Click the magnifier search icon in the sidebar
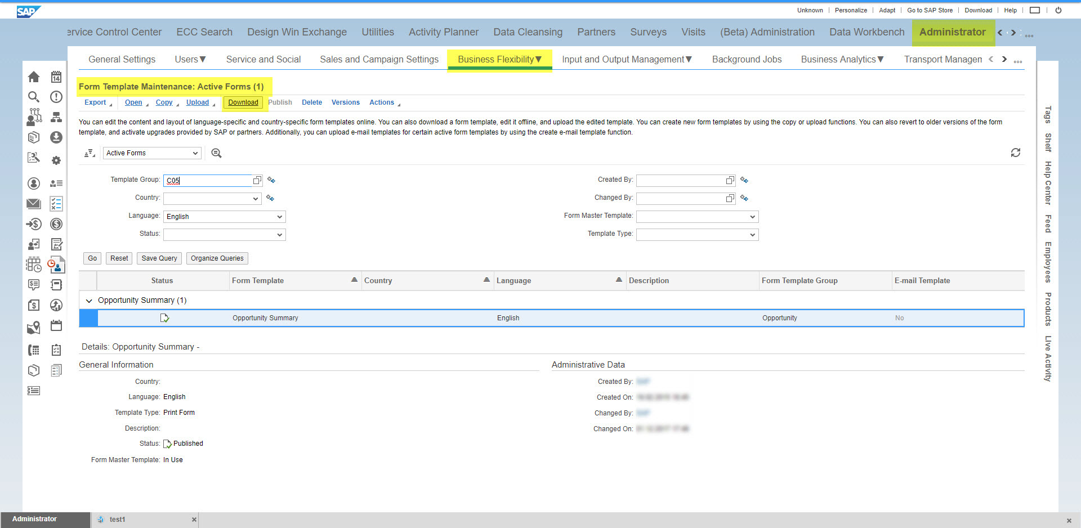The image size is (1081, 528). click(34, 97)
